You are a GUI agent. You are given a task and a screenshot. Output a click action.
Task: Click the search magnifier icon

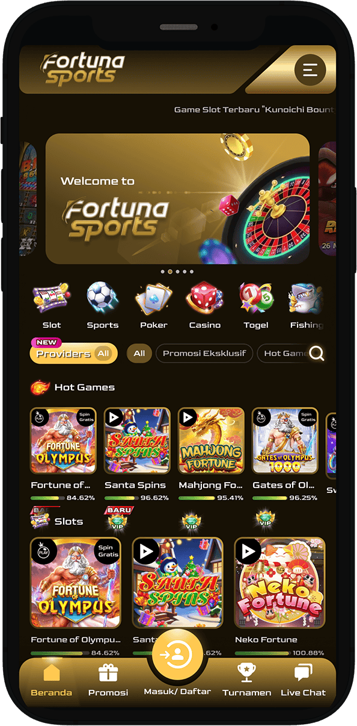pyautogui.click(x=317, y=354)
